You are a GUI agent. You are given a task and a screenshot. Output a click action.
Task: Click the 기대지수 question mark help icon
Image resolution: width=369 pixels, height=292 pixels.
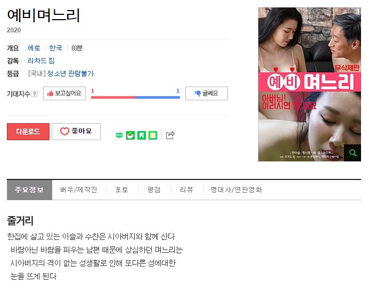coord(35,94)
